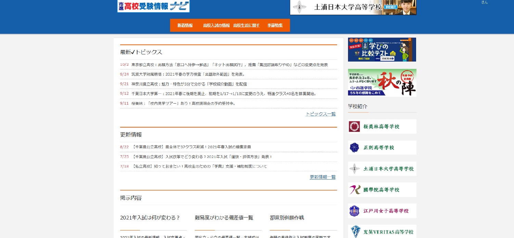Click the 國學院高等学校 logo icon
514x238 pixels.
pyautogui.click(x=355, y=190)
